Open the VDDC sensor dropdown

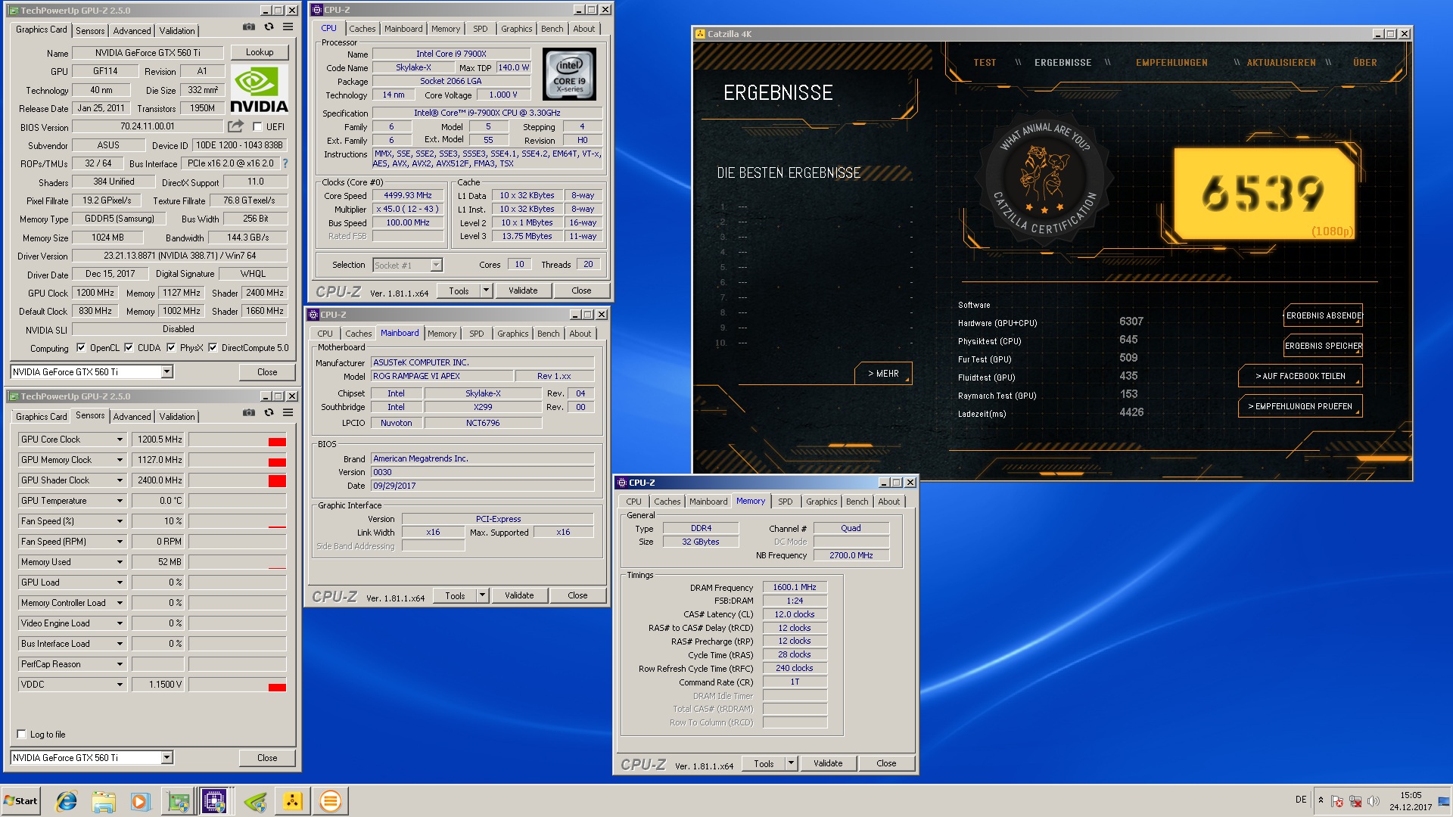(120, 685)
